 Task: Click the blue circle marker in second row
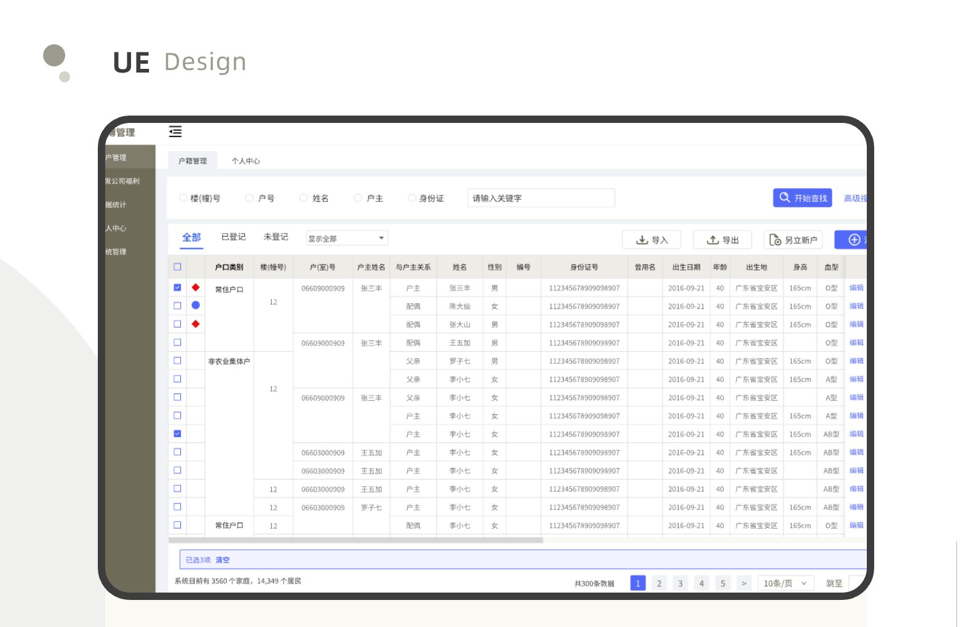pyautogui.click(x=196, y=306)
